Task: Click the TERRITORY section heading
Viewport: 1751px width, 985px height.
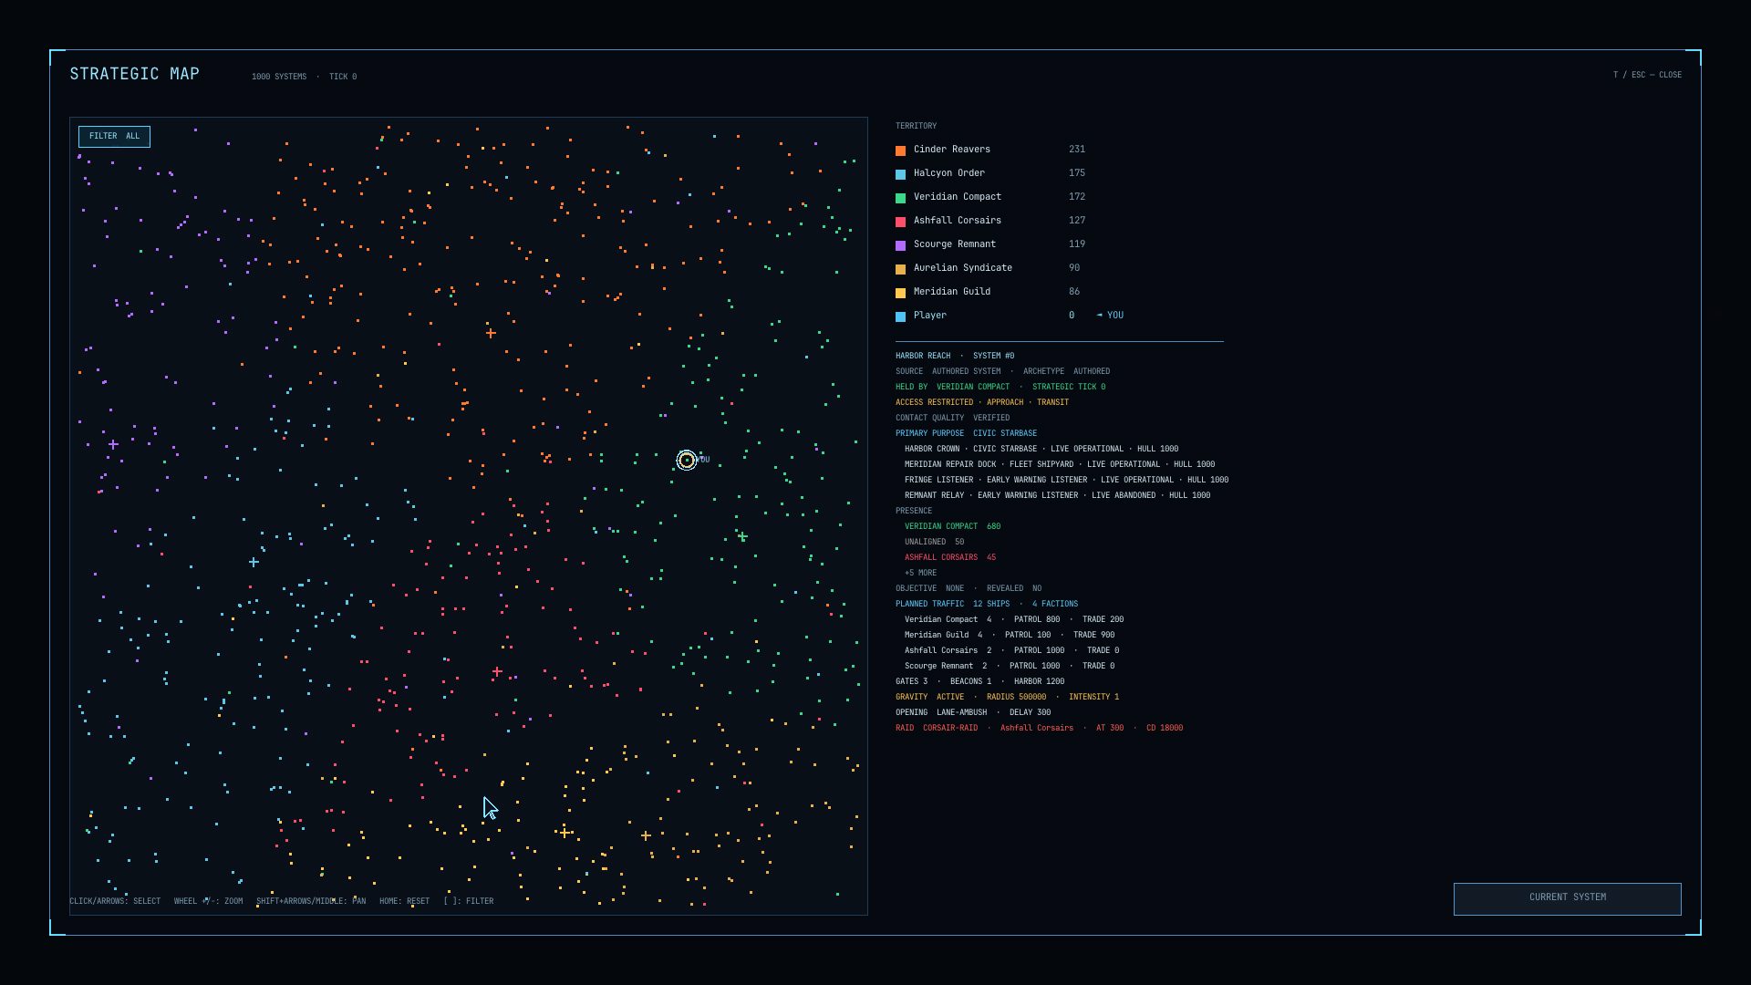Action: pyautogui.click(x=916, y=126)
